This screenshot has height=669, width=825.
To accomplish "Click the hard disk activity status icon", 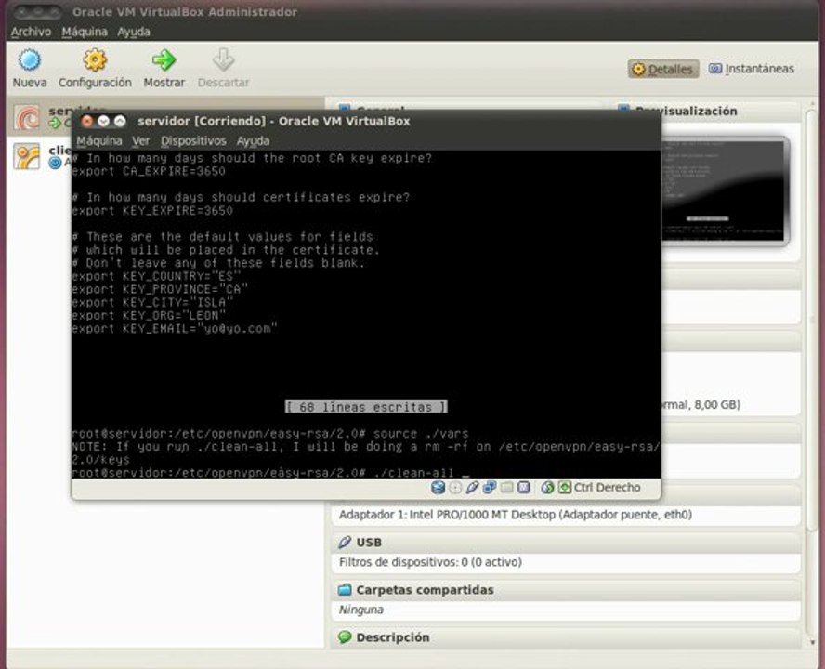I will 438,488.
